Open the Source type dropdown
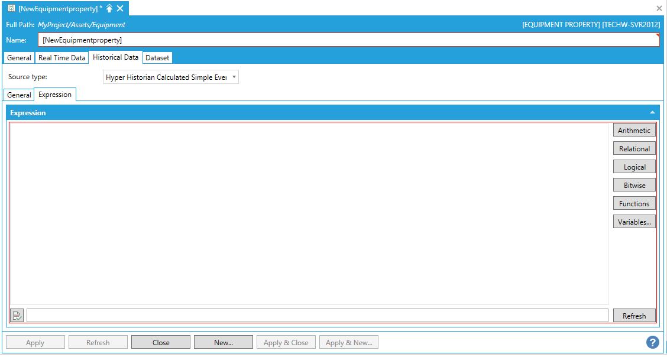Screen dimensions: 667x357 (171, 77)
